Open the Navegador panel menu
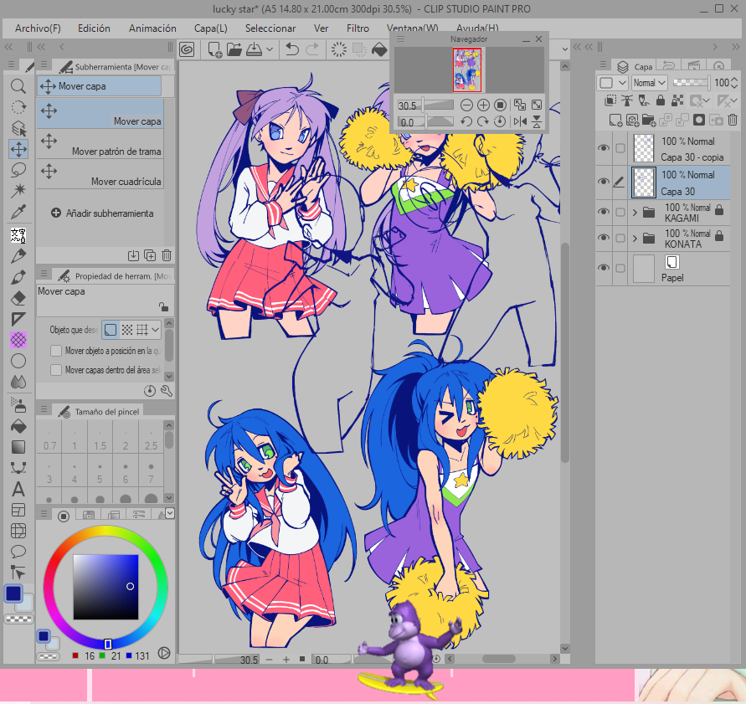Viewport: 746px width, 704px height. 400,39
